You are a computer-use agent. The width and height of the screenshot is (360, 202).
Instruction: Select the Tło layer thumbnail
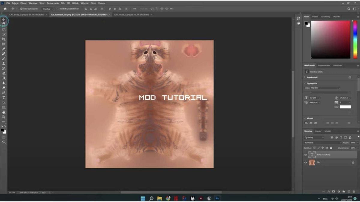pos(312,162)
